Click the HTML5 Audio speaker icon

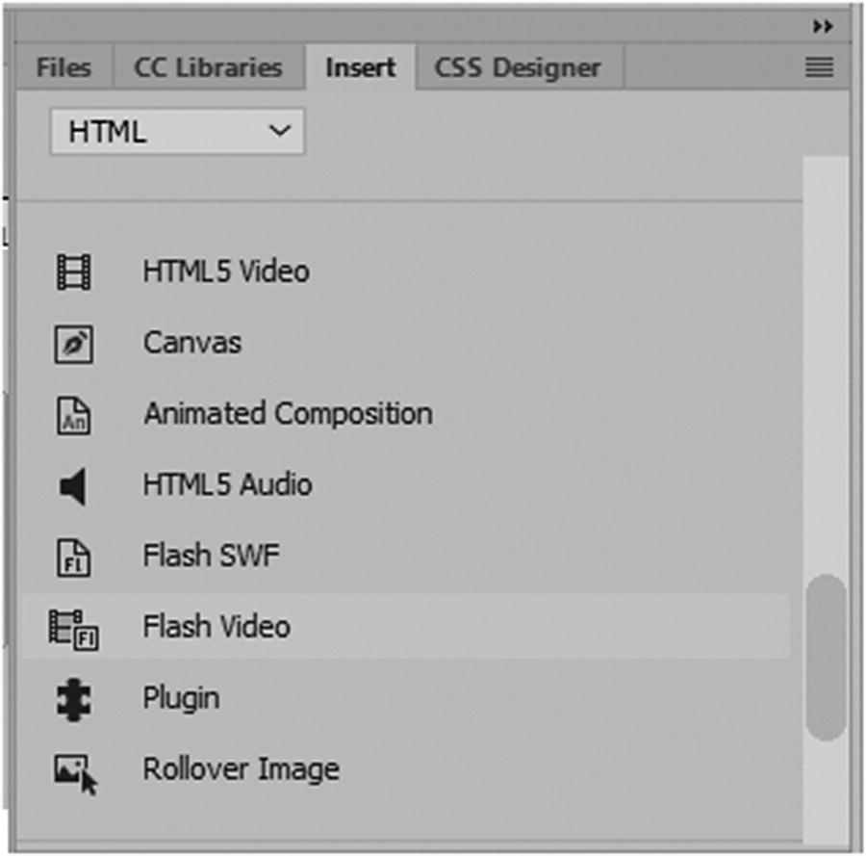click(73, 486)
